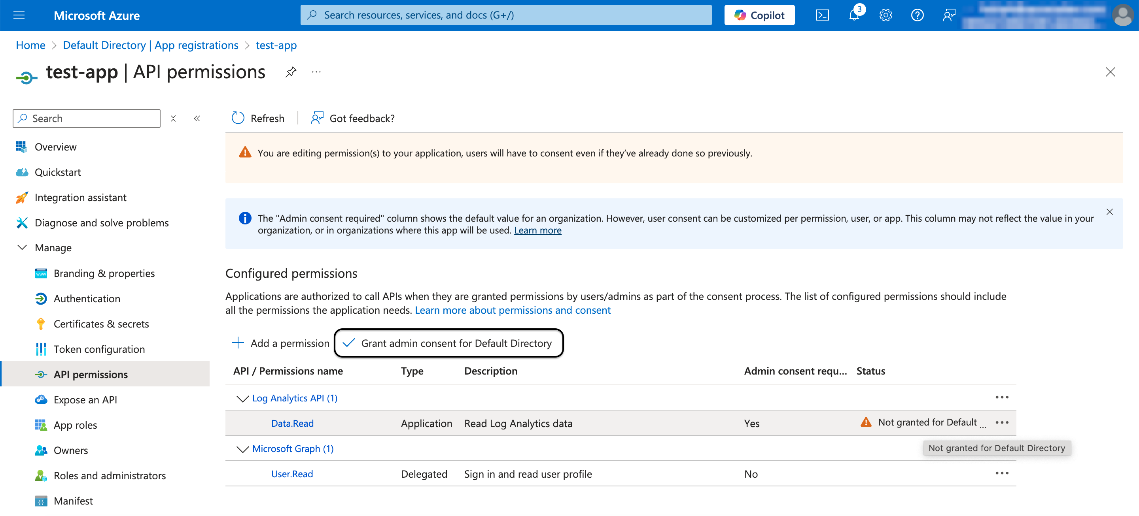Click the API / Permissions name column header
The image size is (1139, 516).
pyautogui.click(x=288, y=371)
